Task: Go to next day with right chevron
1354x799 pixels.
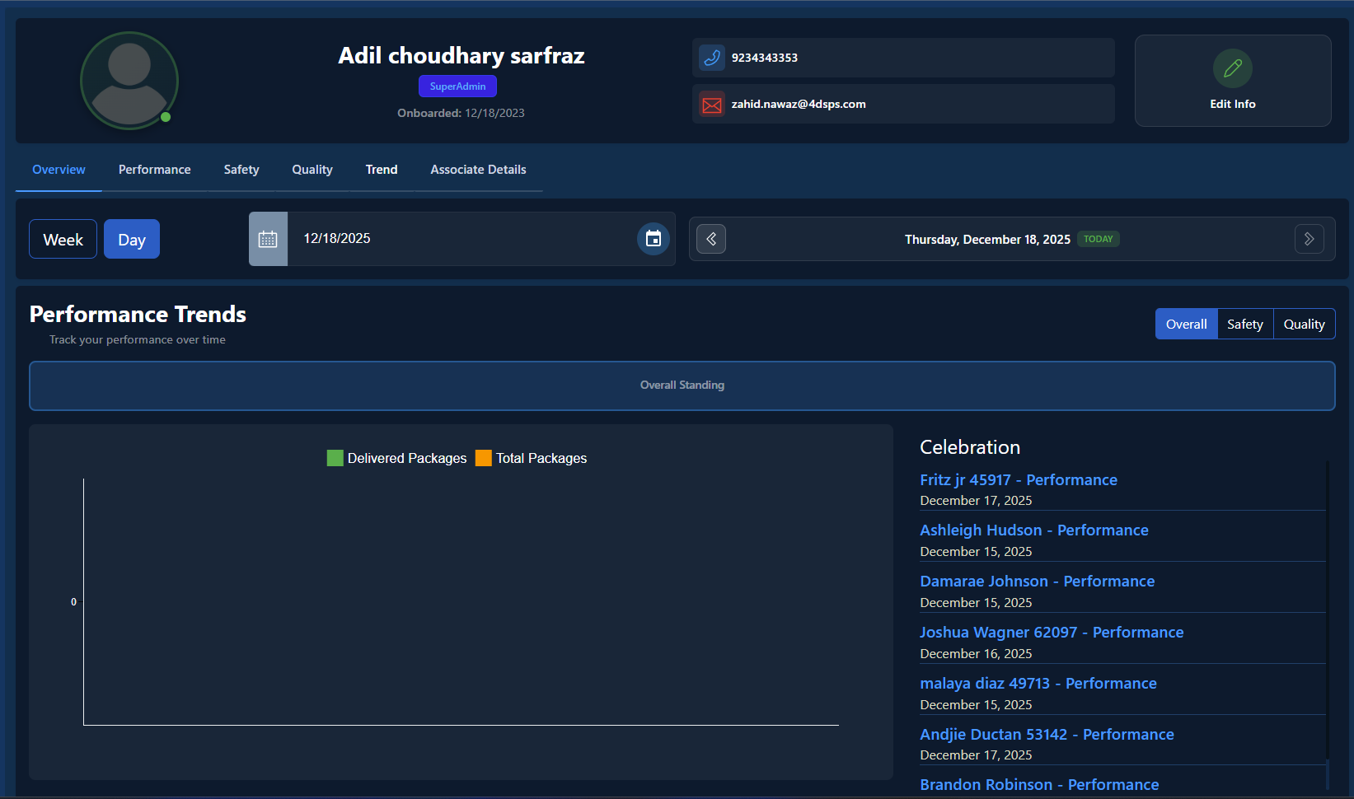Action: (1309, 239)
